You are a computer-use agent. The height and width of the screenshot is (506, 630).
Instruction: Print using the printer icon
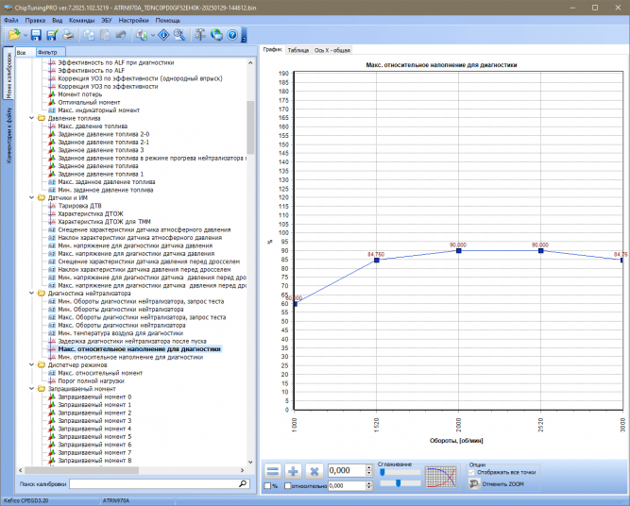click(x=68, y=35)
